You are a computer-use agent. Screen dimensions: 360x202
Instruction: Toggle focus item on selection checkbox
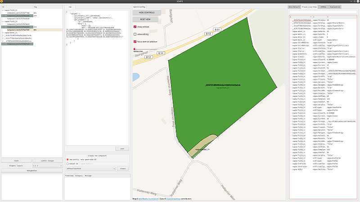click(x=135, y=41)
